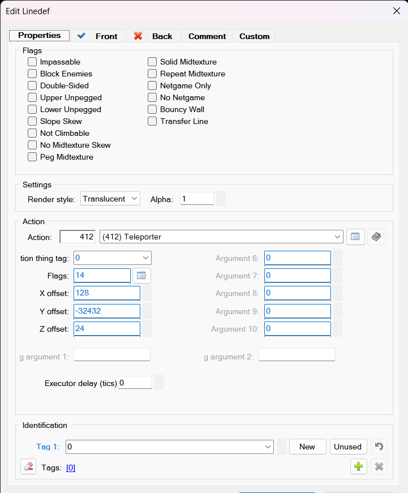Close the Edit Linedef dialog
Viewport: 408px width, 493px height.
click(x=397, y=11)
